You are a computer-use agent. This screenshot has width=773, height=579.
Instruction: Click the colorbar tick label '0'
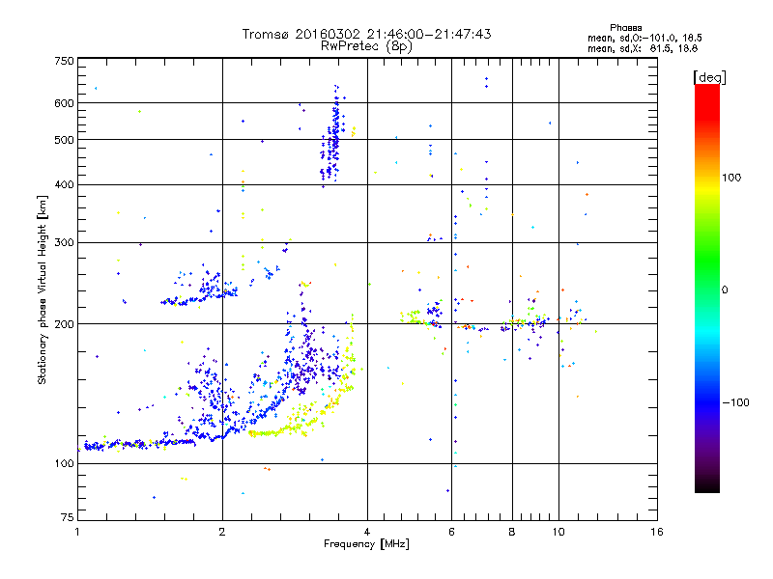[725, 289]
